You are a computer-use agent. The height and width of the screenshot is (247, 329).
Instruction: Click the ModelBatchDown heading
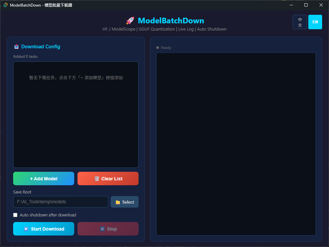coord(171,20)
